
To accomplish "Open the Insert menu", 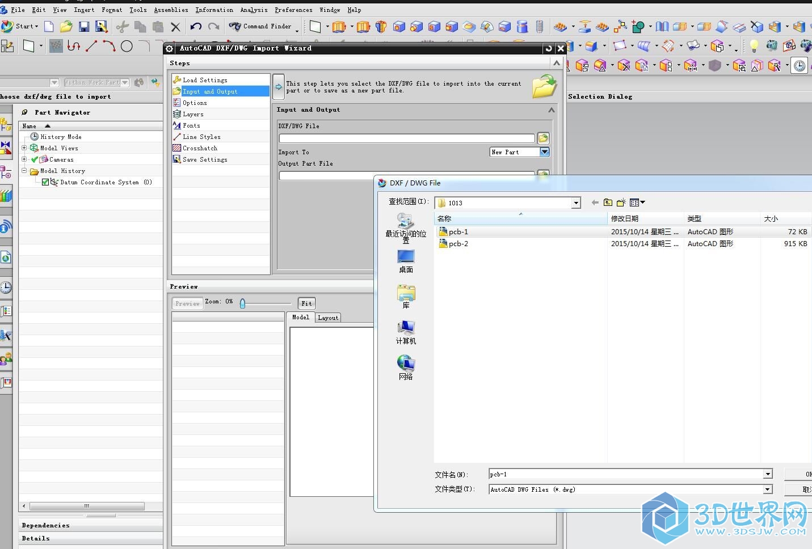I will [x=84, y=10].
